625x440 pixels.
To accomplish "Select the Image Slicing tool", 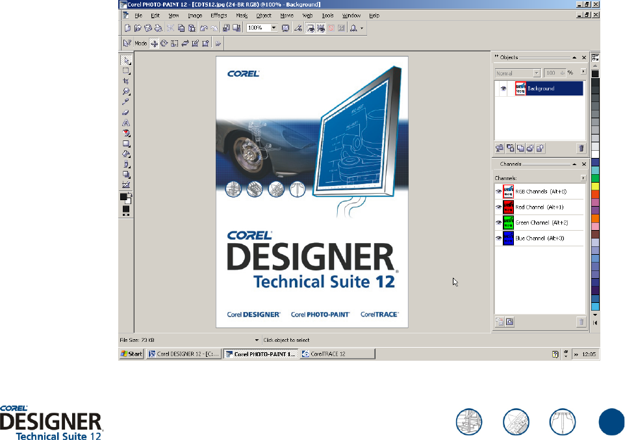I will click(x=126, y=185).
